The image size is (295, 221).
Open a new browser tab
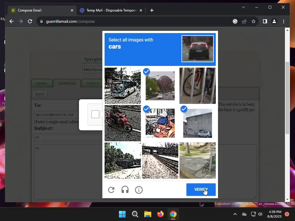coord(152,10)
